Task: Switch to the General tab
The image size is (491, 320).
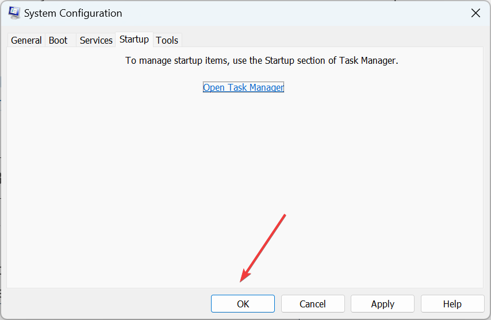Action: (26, 40)
